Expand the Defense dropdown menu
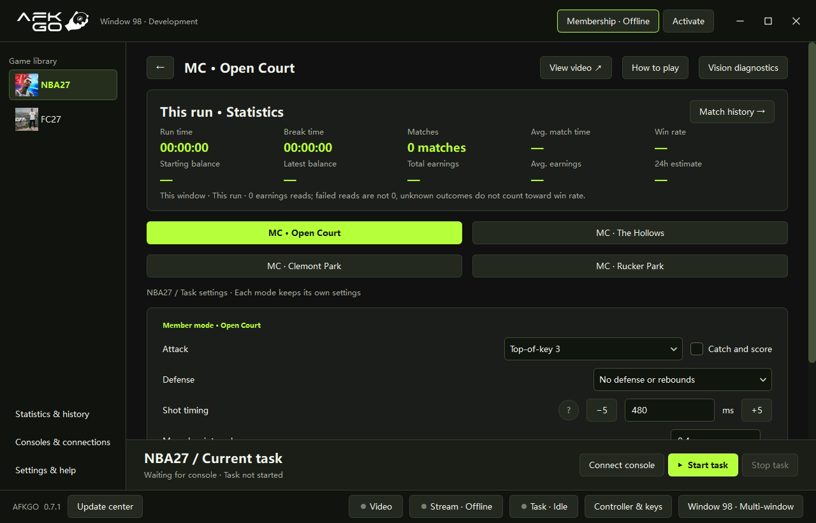This screenshot has width=816, height=523. [x=683, y=379]
